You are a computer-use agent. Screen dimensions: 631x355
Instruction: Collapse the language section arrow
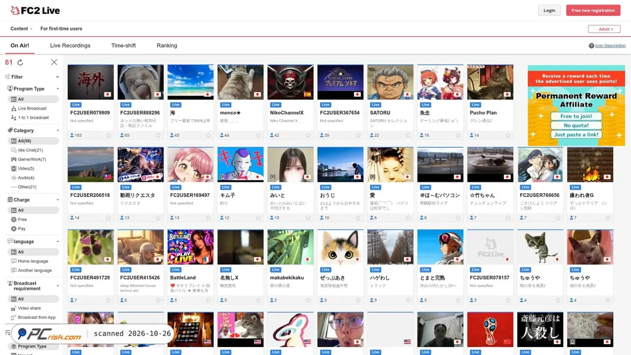(57, 241)
